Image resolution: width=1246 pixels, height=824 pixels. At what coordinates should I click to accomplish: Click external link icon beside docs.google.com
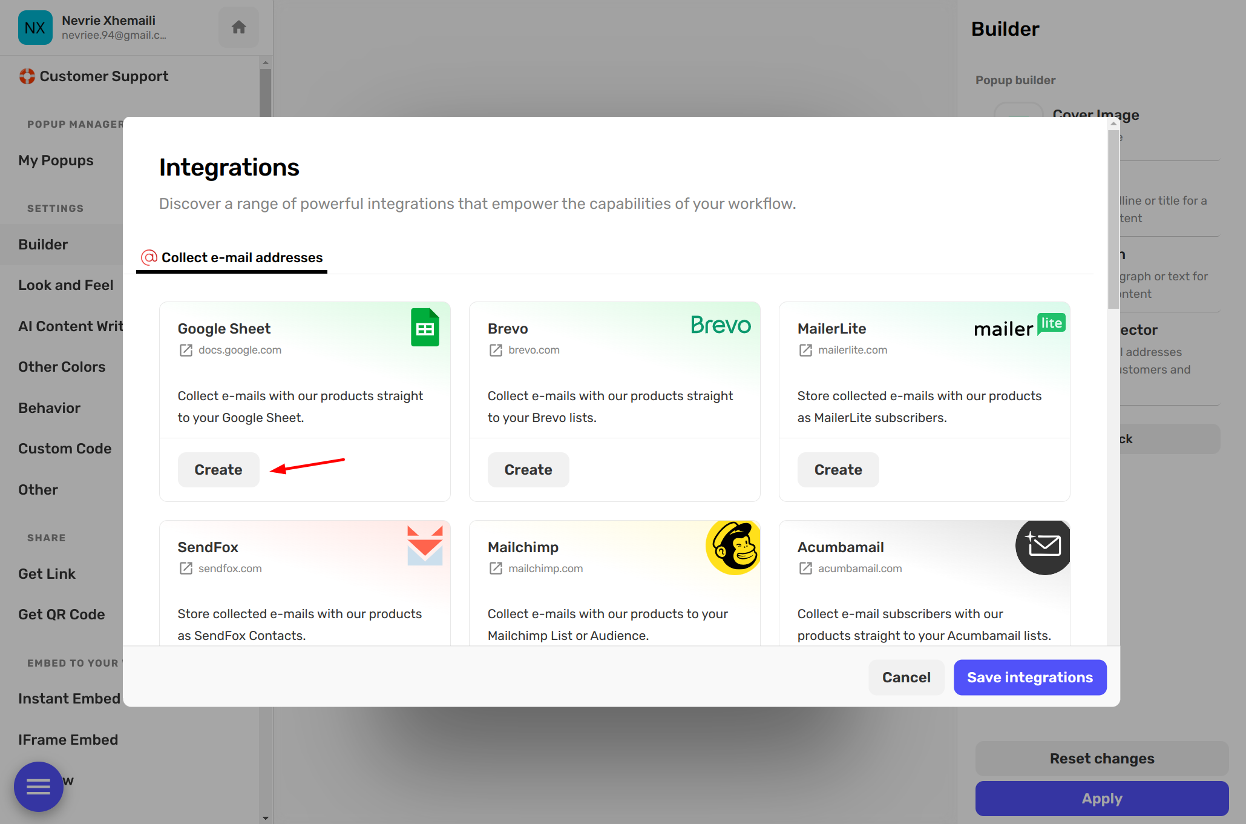[186, 351]
